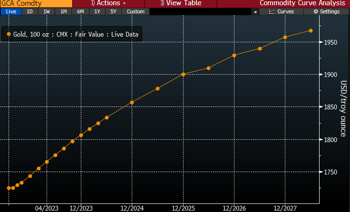This screenshot has width=350, height=212.
Task: Click the orange Gold legend dot
Action: [x=9, y=34]
